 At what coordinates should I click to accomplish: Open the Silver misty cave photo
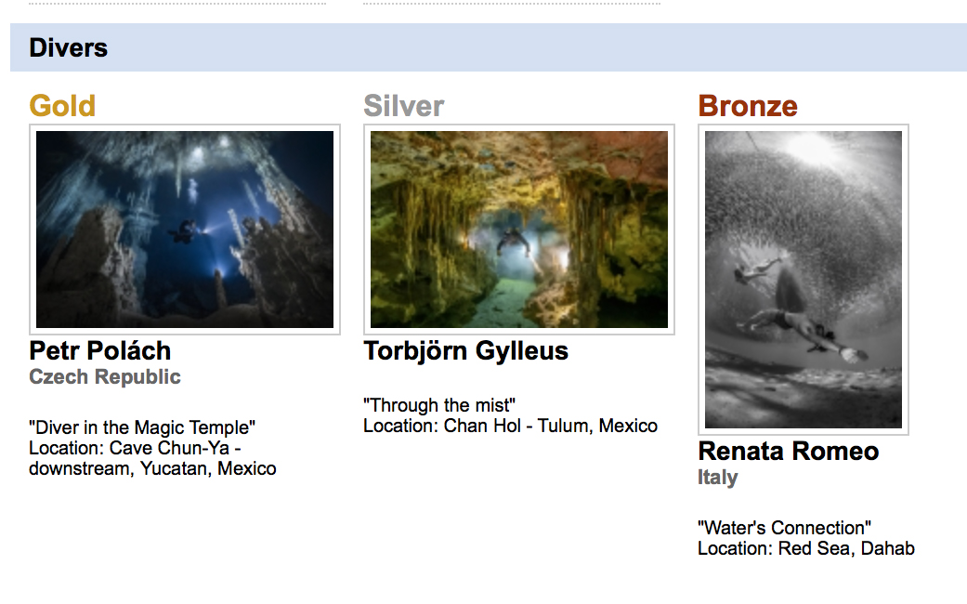pyautogui.click(x=519, y=229)
